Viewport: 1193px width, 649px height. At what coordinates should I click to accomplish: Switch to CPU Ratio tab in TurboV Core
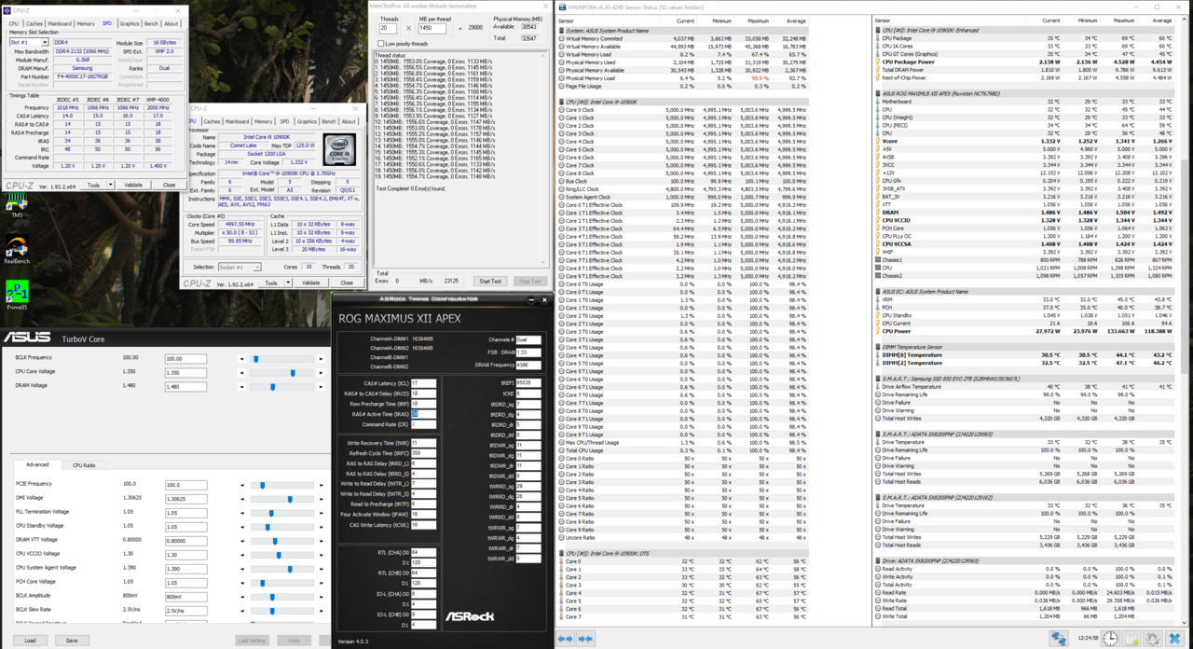click(84, 464)
